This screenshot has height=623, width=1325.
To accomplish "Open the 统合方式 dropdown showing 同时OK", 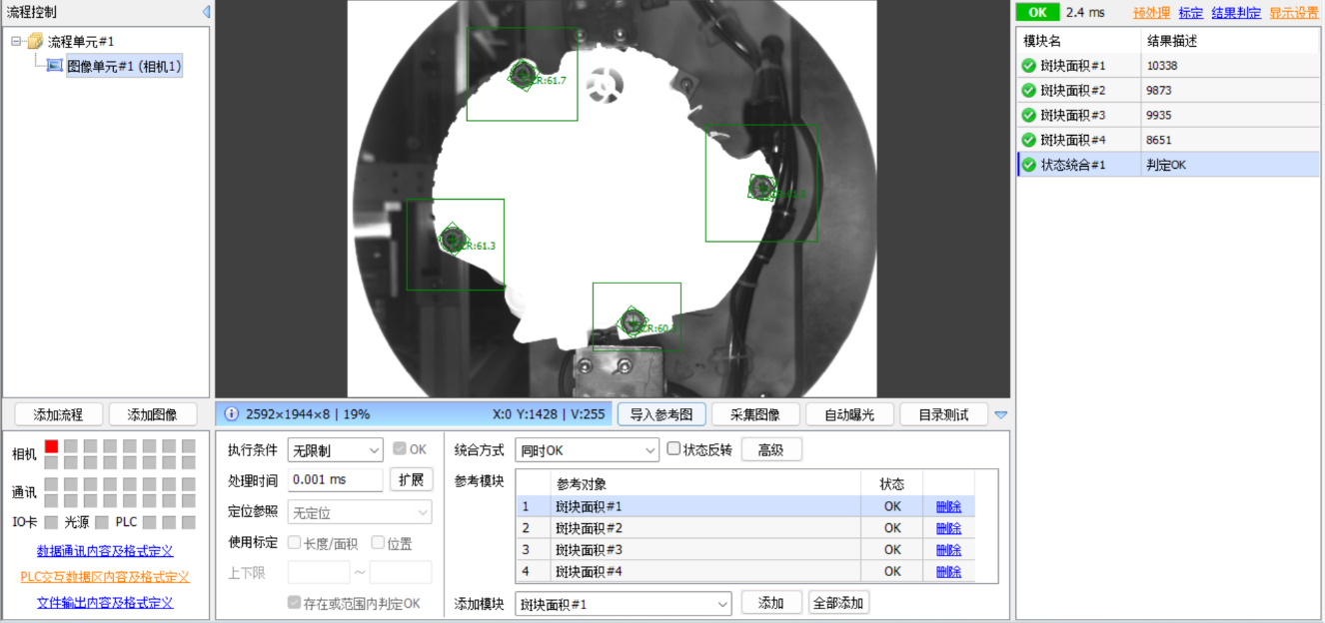I will (x=587, y=451).
